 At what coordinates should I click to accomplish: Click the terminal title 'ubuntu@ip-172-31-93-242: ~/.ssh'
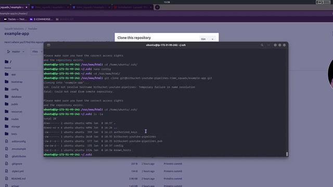(x=166, y=45)
